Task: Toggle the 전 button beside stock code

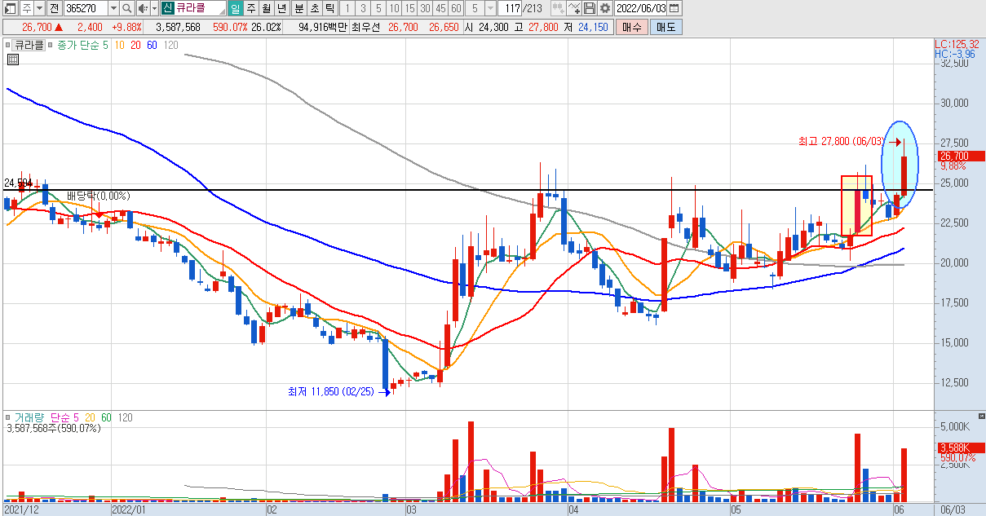Action: click(54, 8)
